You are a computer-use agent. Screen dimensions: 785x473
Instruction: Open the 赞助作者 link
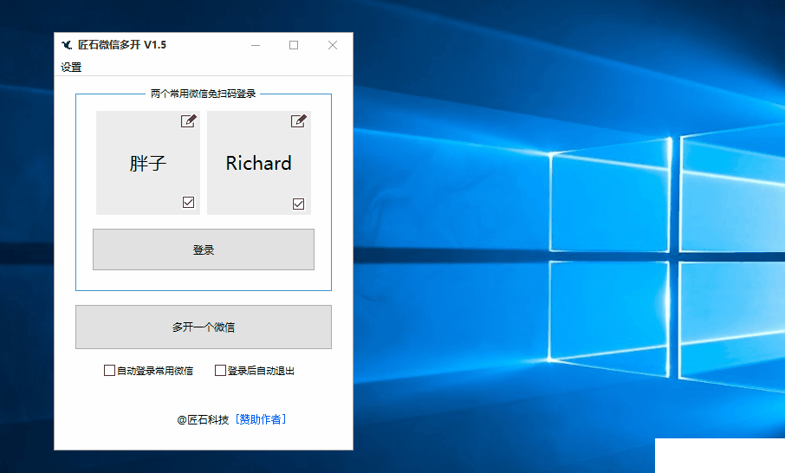tap(261, 419)
